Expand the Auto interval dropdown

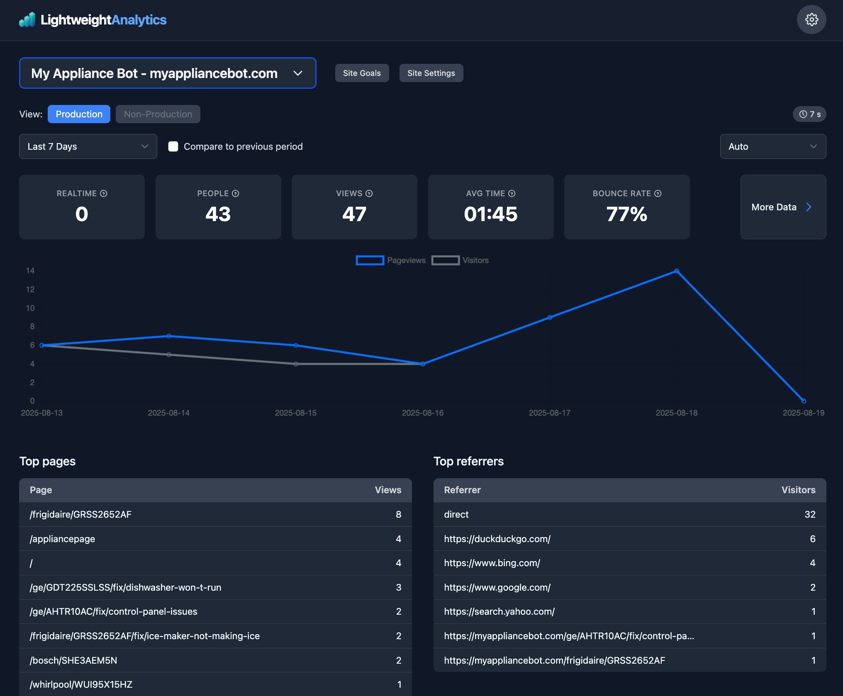772,146
